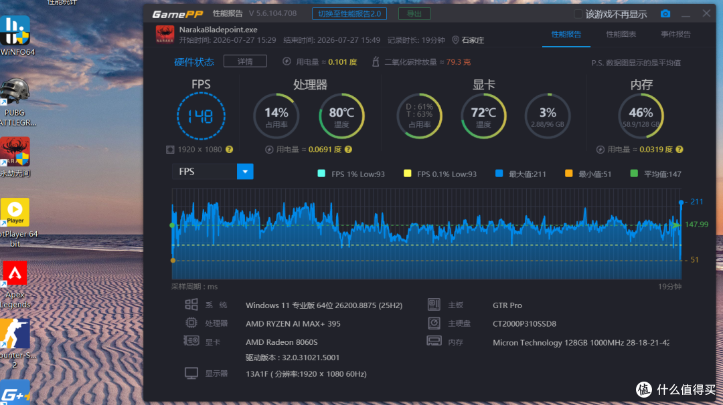Open the G+ desktop shortcut icon
The image size is (723, 405).
[15, 392]
